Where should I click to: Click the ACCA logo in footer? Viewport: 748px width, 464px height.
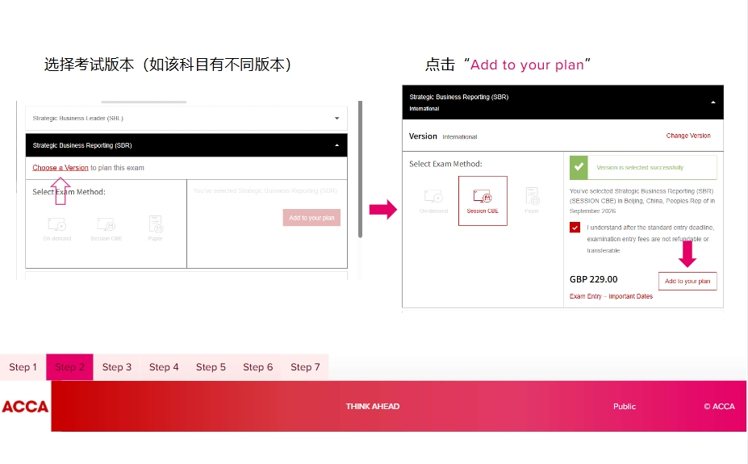click(25, 407)
